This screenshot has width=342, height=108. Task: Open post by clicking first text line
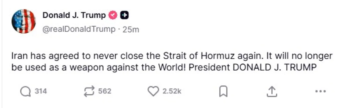point(171,56)
